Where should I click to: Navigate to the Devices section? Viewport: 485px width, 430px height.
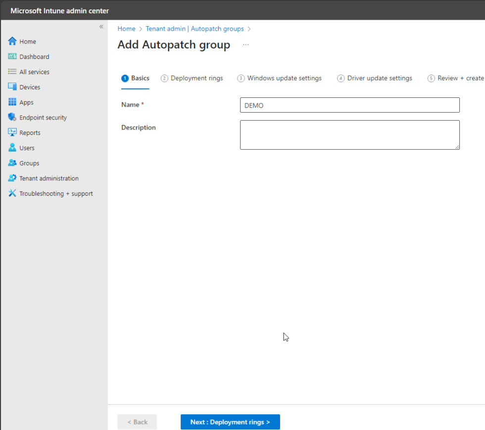(x=31, y=86)
